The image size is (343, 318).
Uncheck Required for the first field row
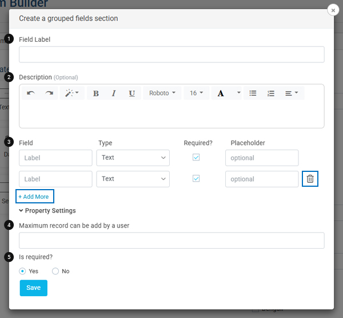tap(196, 158)
